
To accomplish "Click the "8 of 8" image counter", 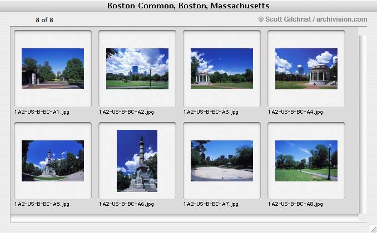I will pos(44,20).
